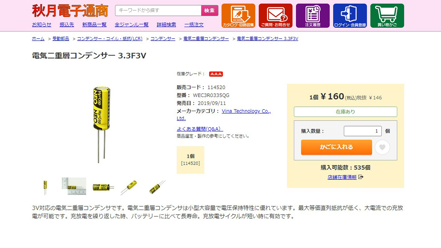The width and height of the screenshot is (441, 248).
Task: Open the 注文履歴 order history icon
Action: pyautogui.click(x=313, y=15)
